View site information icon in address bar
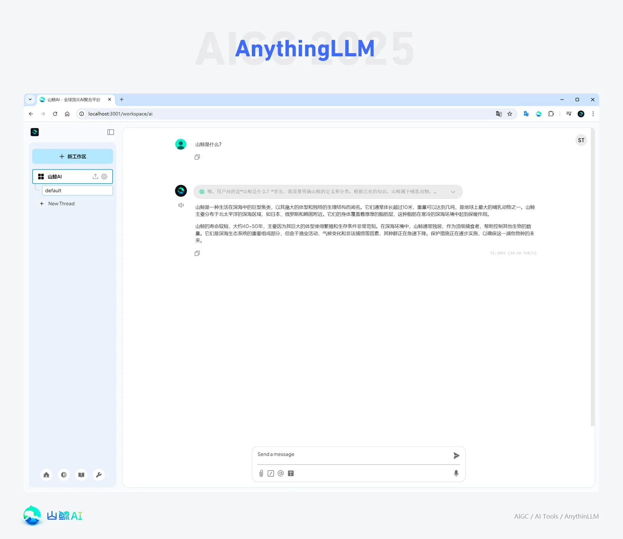The width and height of the screenshot is (623, 539). point(82,114)
